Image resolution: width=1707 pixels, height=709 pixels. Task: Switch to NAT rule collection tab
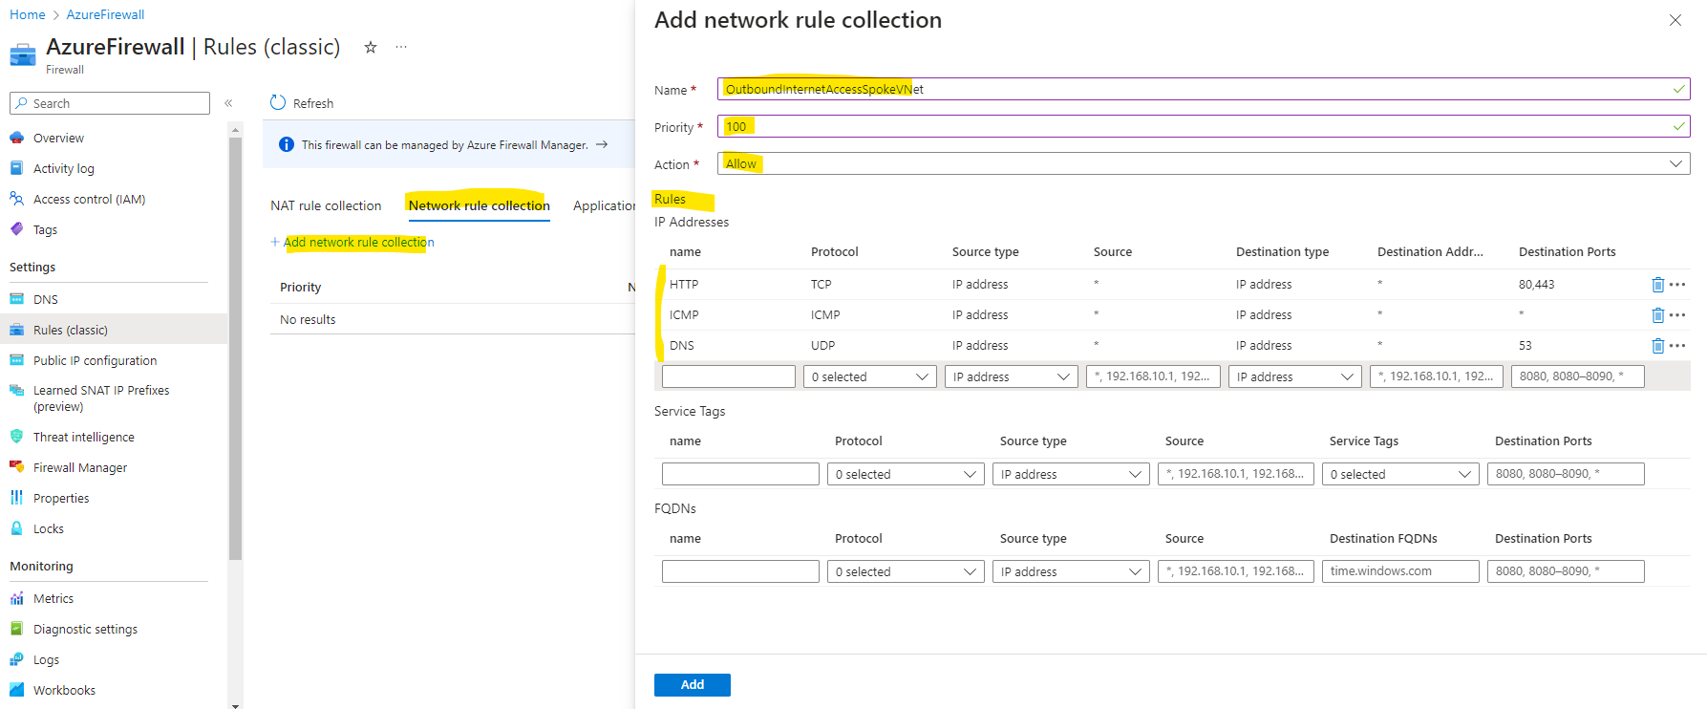326,205
